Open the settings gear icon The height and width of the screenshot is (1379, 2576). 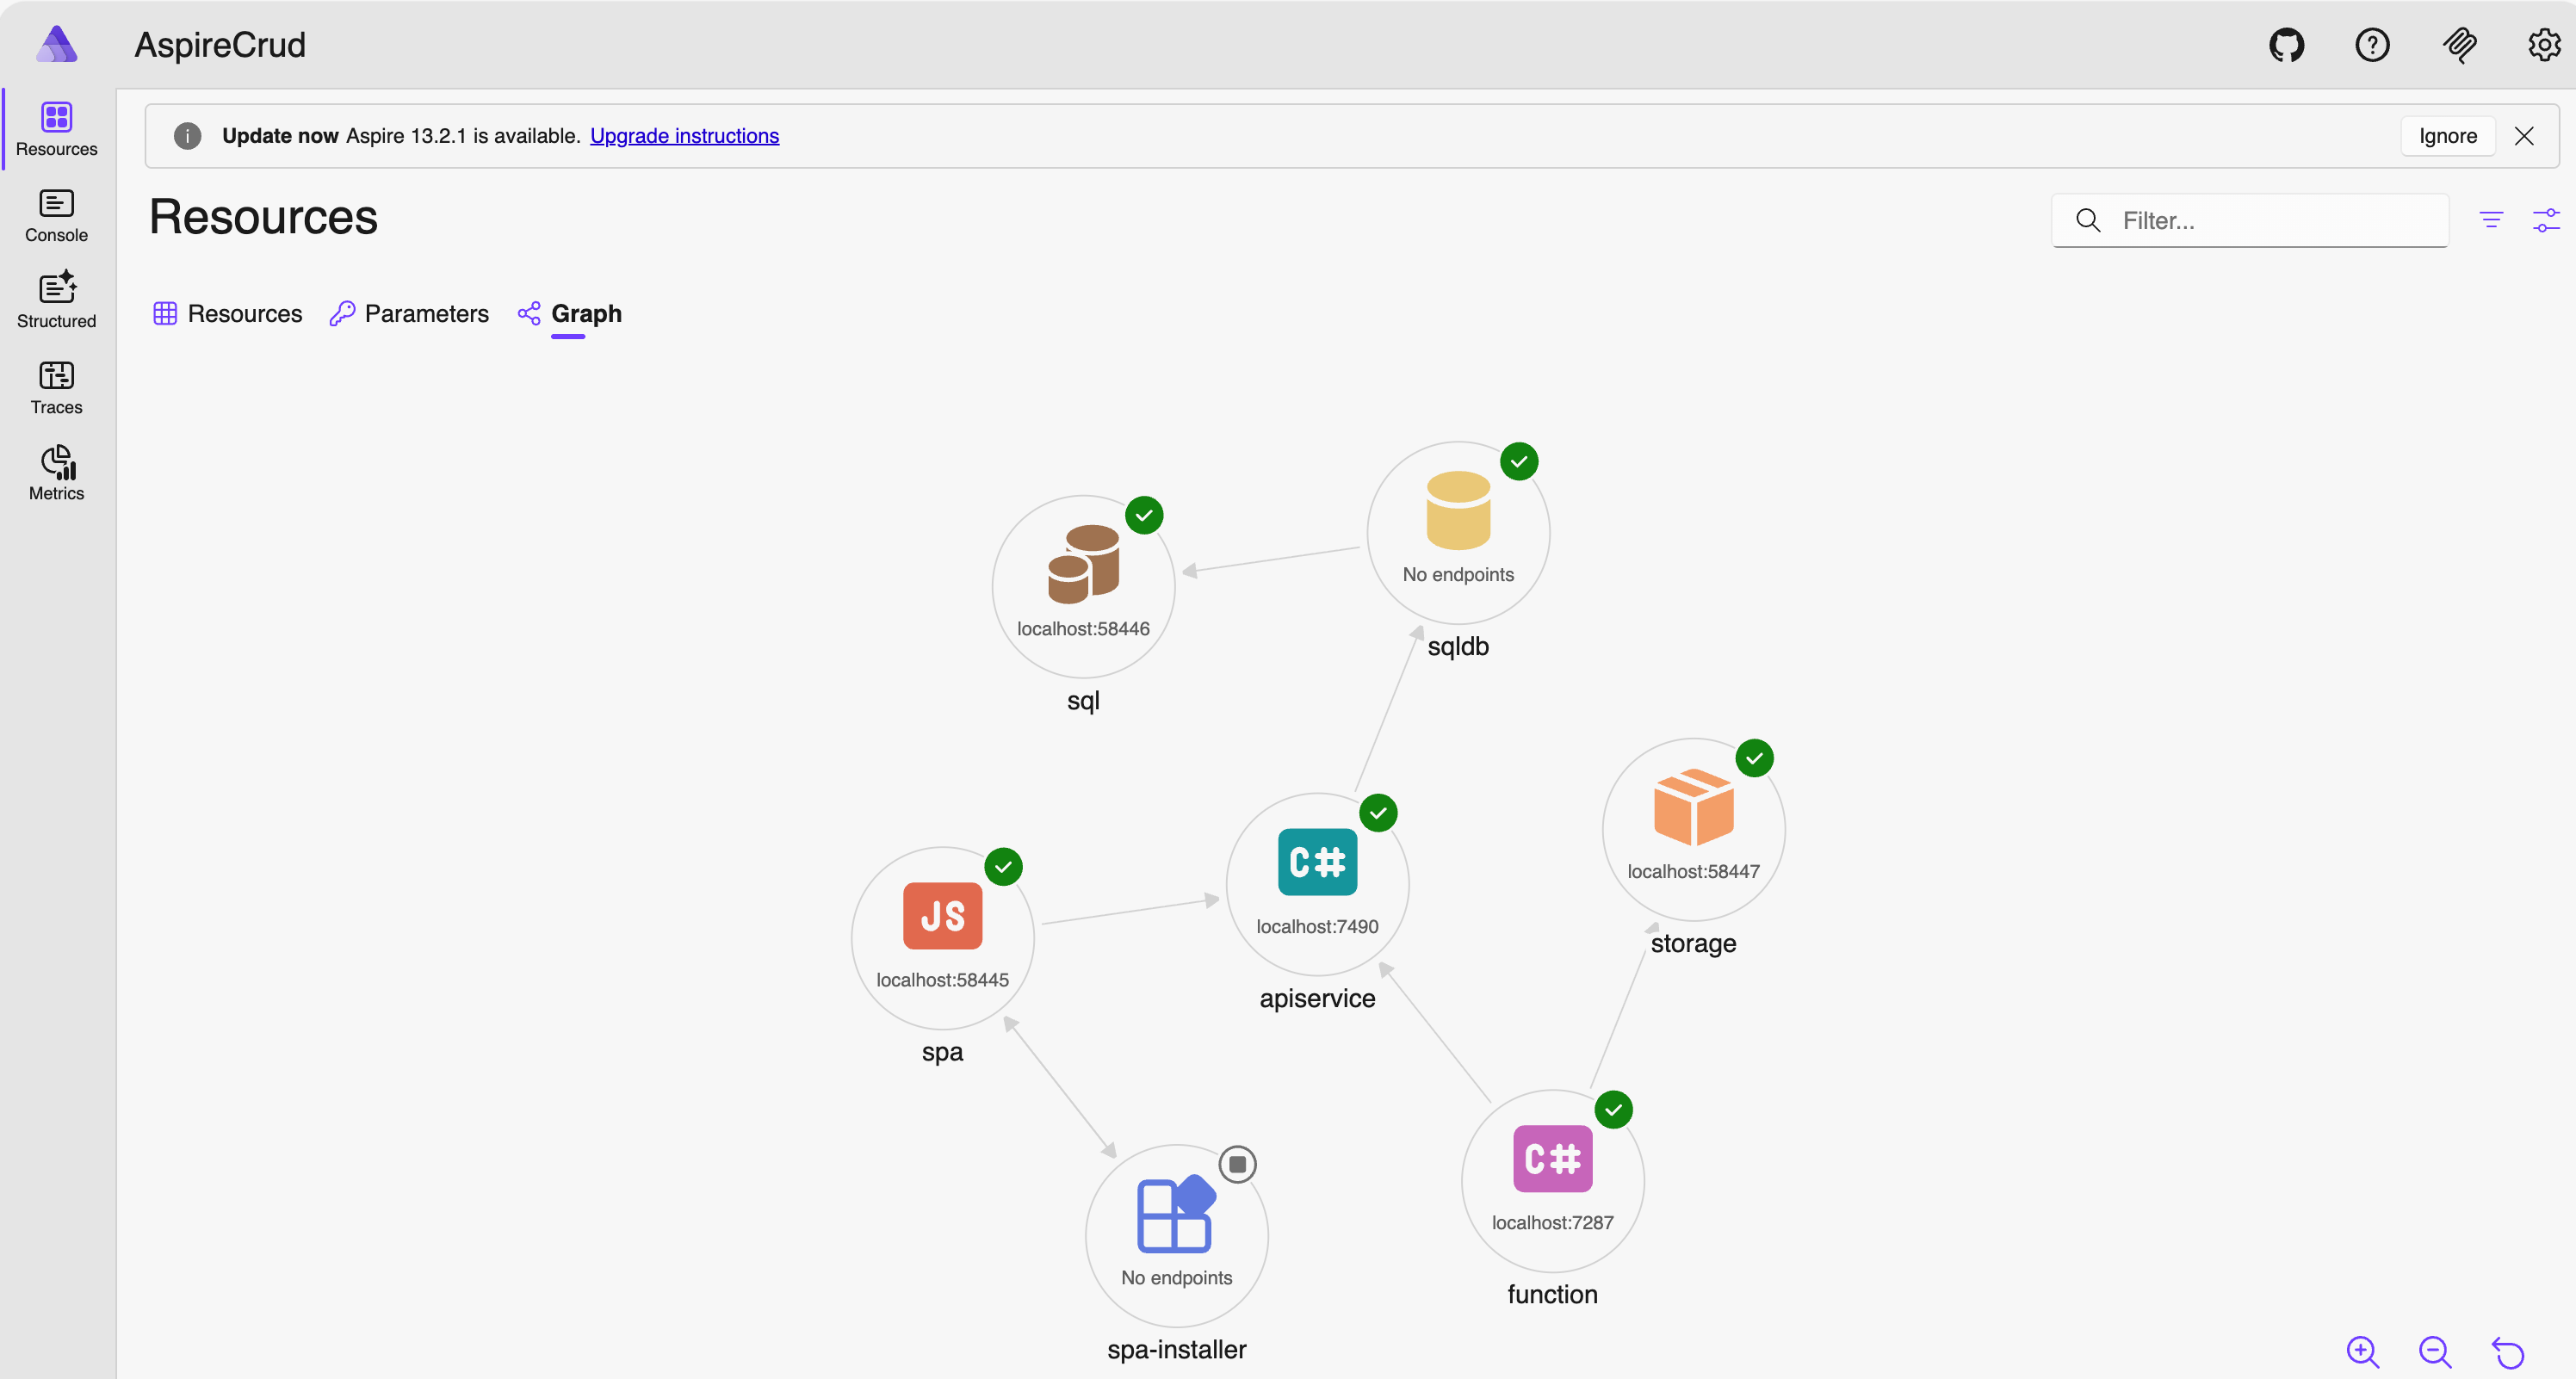pos(2543,45)
